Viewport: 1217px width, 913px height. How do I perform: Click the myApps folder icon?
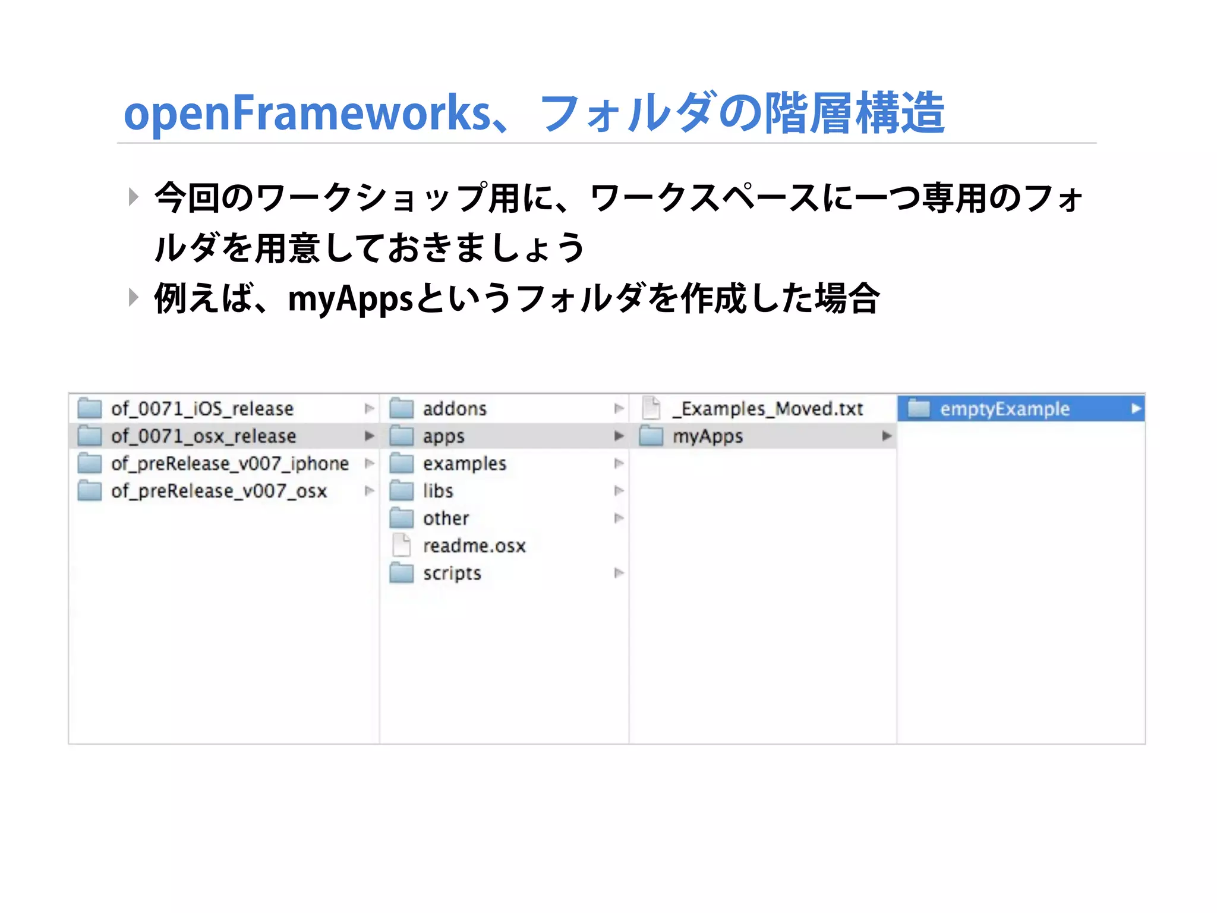point(651,436)
